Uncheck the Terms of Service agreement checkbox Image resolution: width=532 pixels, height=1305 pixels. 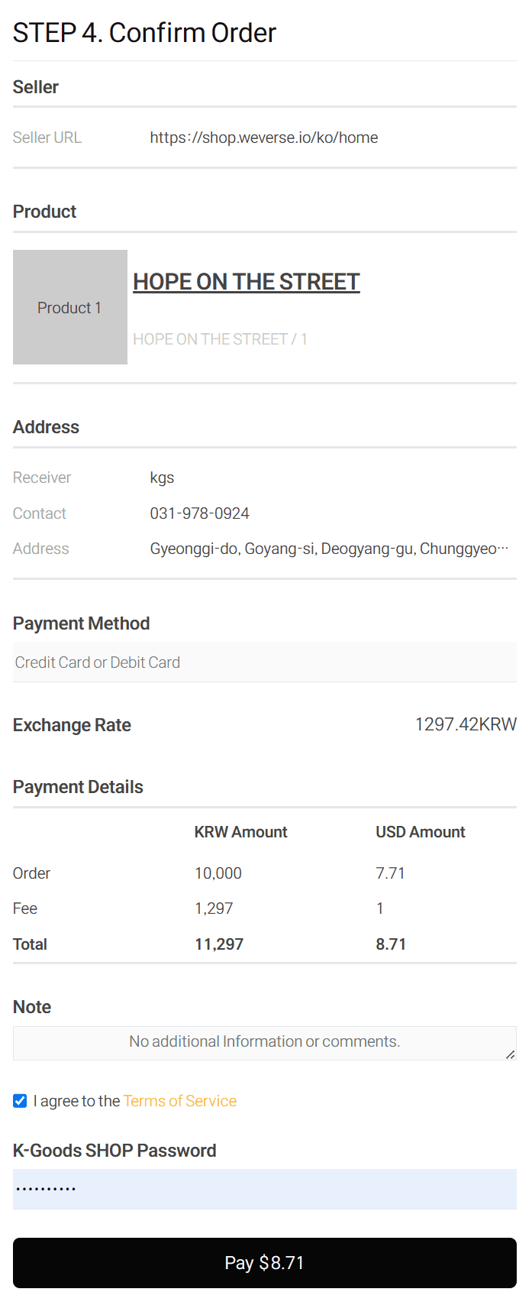tap(19, 1100)
